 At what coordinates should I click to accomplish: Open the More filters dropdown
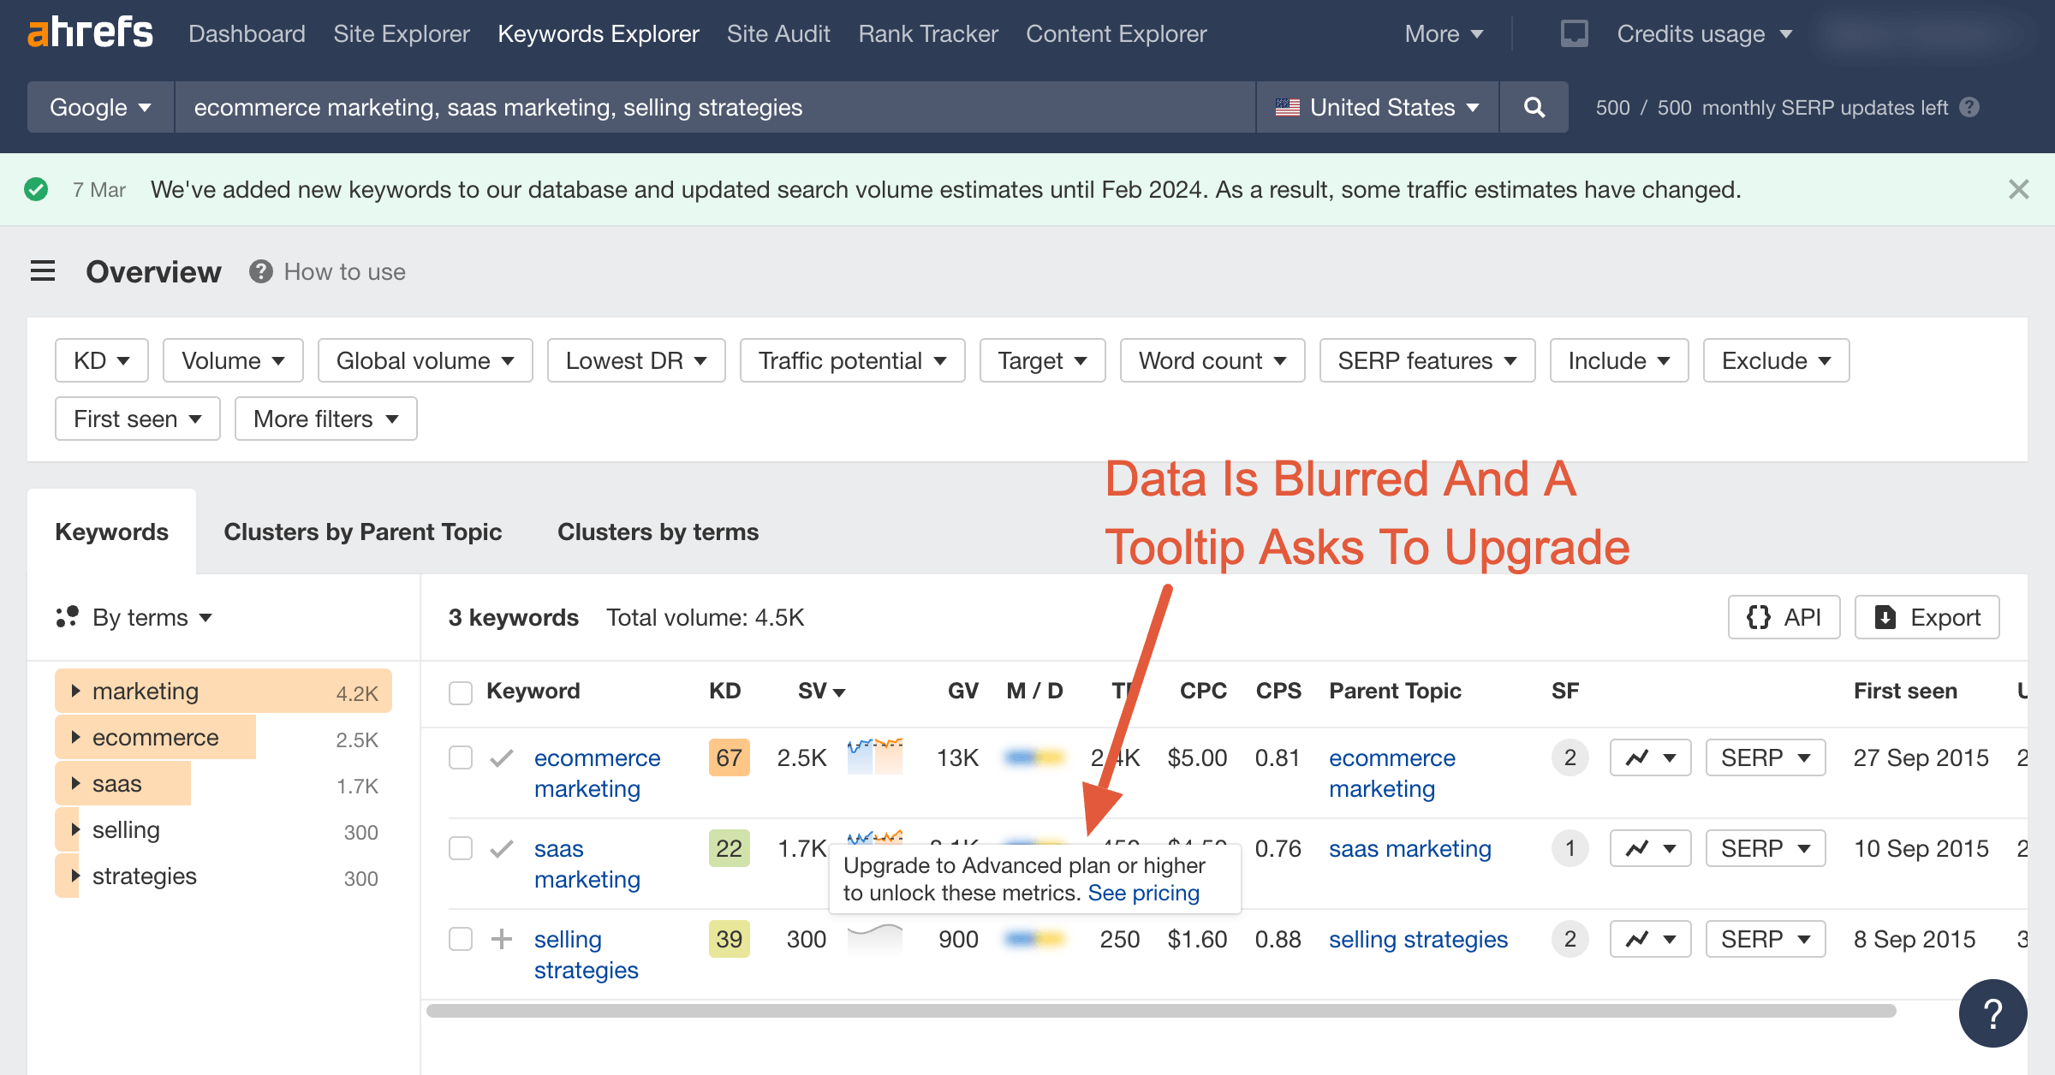(x=325, y=419)
